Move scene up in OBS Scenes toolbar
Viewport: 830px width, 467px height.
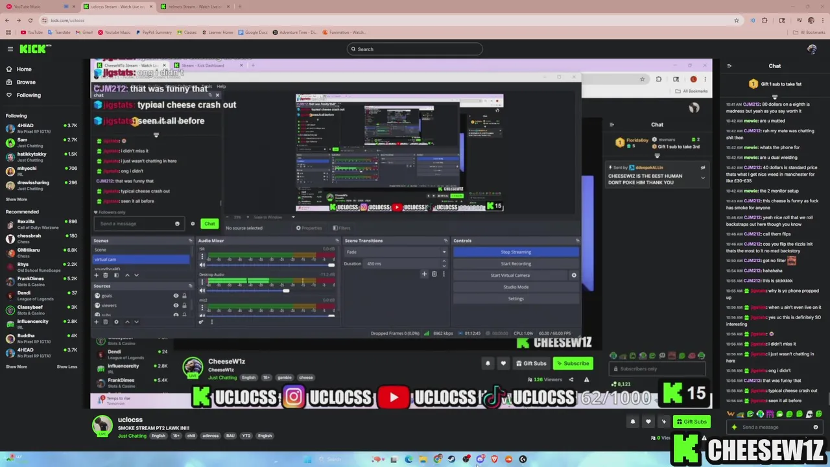click(127, 275)
